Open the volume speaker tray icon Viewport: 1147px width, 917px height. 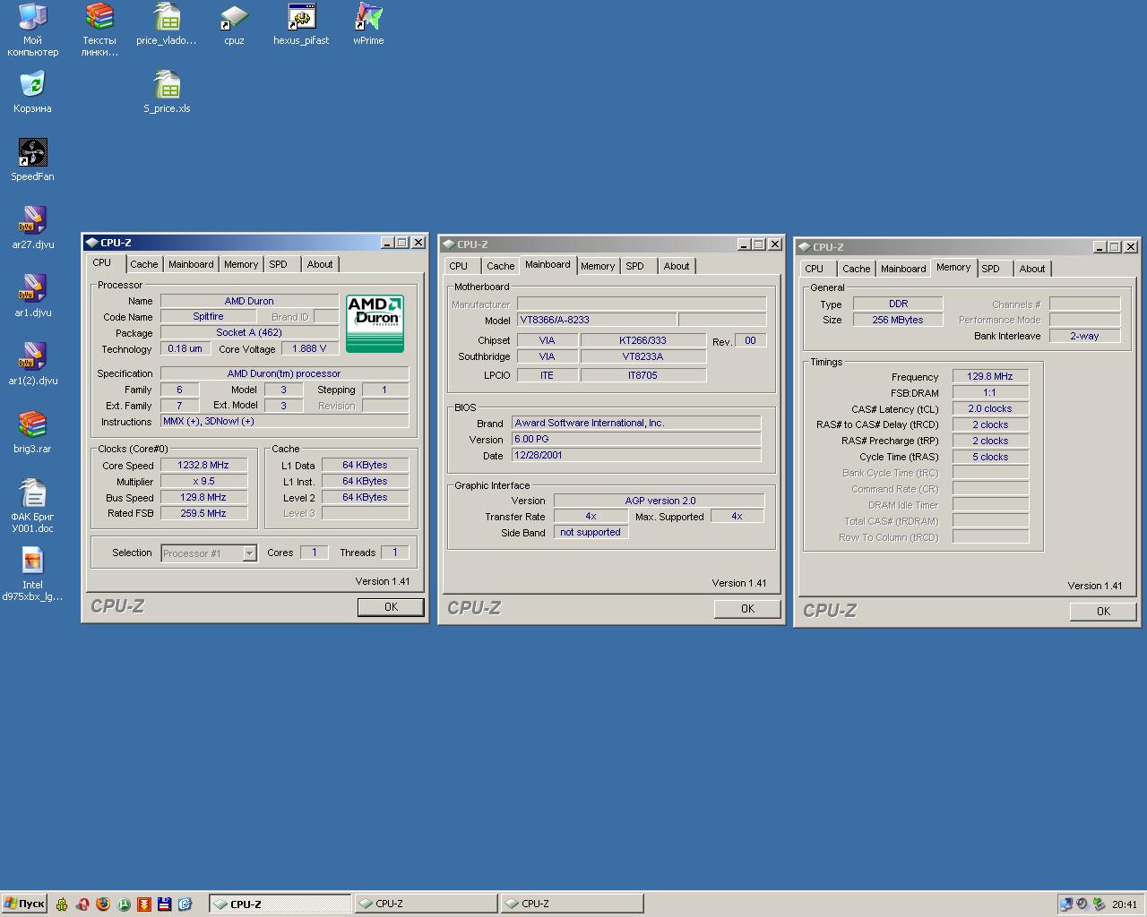[1082, 904]
